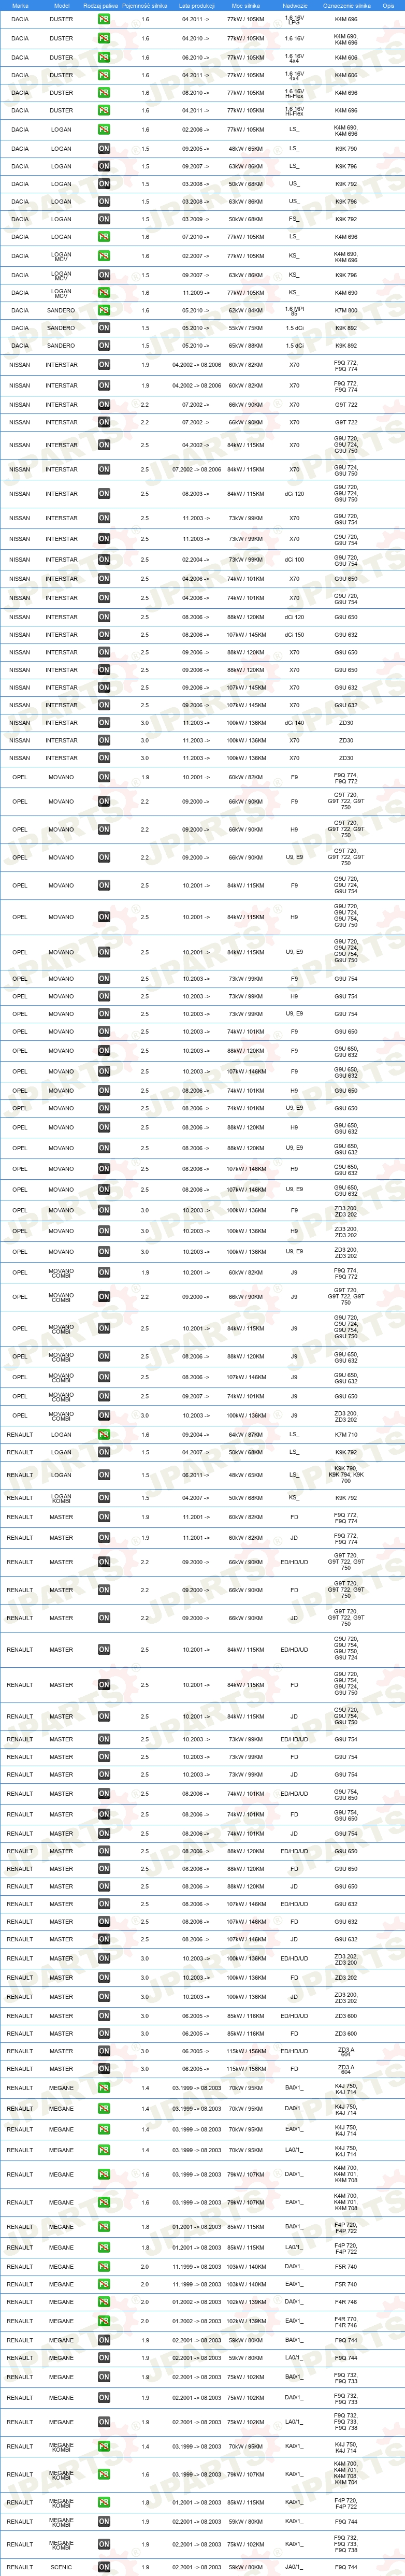Select the '62kW / 84kM' power cell
The width and height of the screenshot is (405, 2576).
(245, 310)
